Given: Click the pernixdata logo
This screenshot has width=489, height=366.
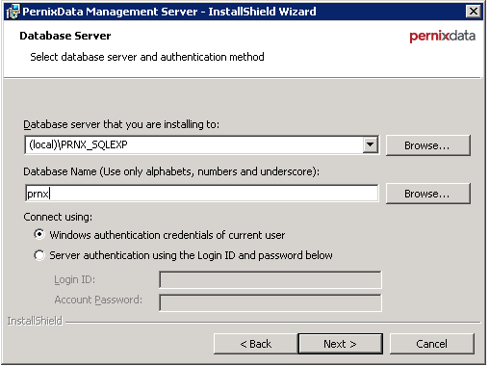Looking at the screenshot, I should point(443,36).
